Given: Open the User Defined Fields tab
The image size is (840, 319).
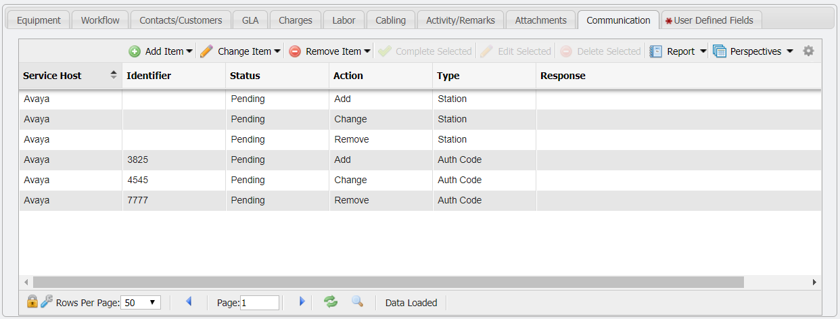Looking at the screenshot, I should [x=712, y=20].
